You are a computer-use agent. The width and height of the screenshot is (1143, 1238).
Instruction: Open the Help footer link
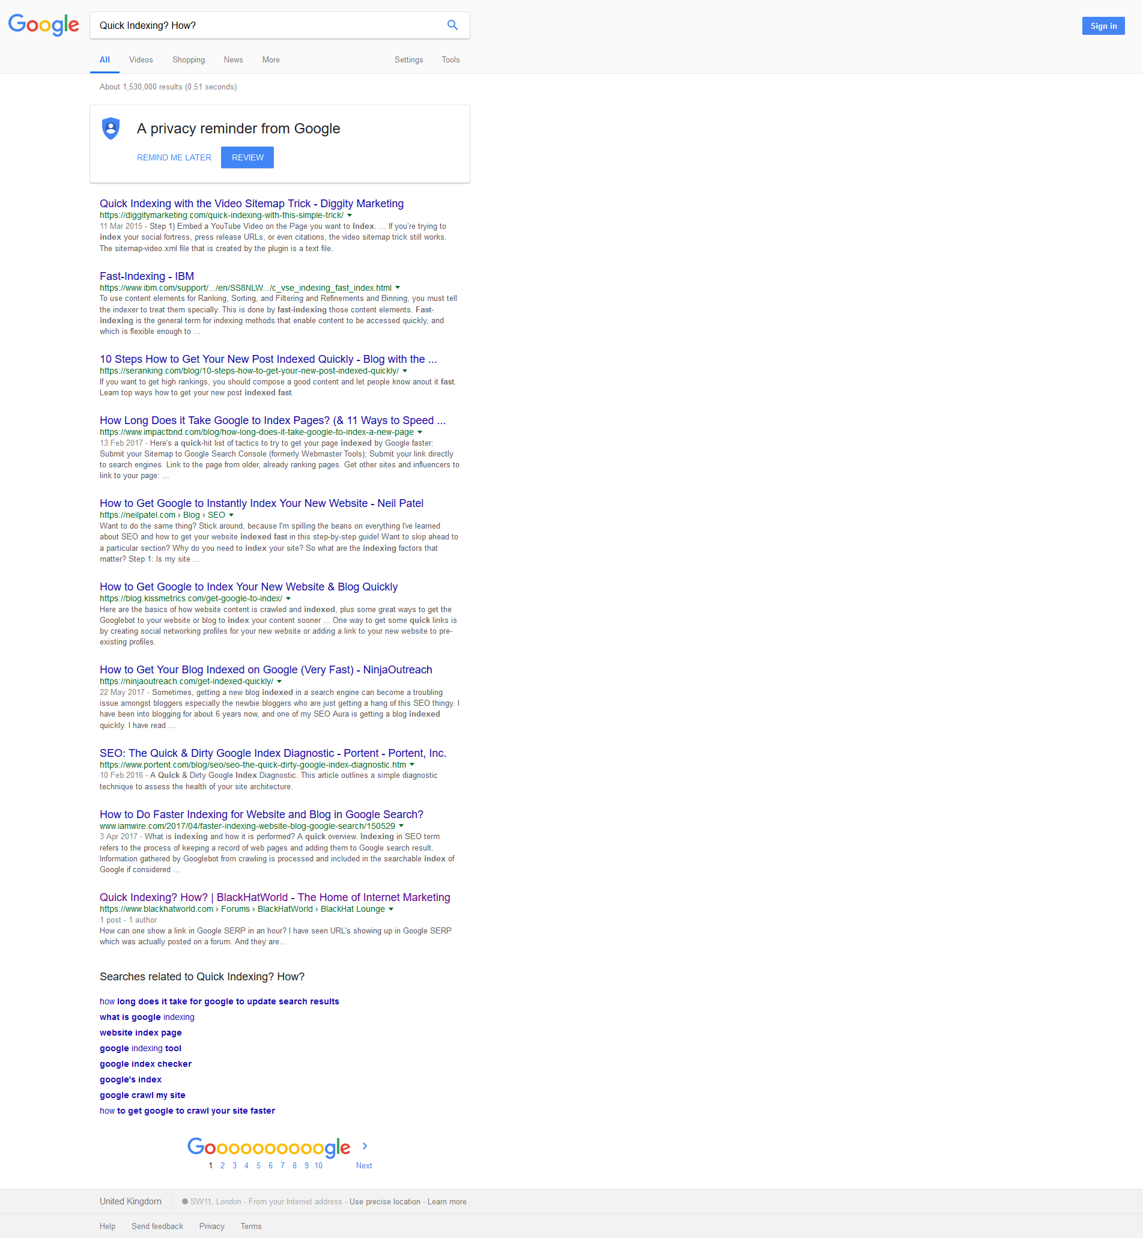point(108,1225)
